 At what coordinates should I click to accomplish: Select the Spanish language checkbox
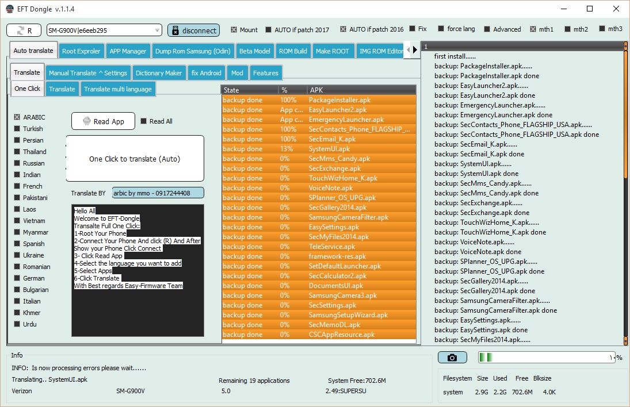coord(17,244)
